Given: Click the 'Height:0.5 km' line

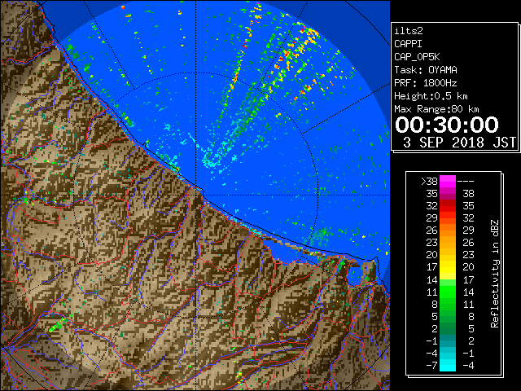Looking at the screenshot, I should coord(431,96).
